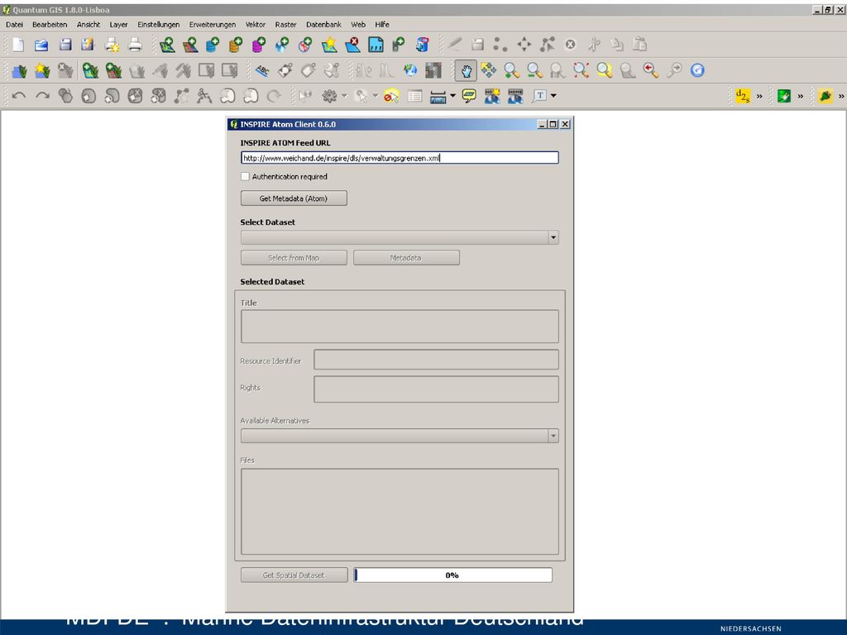The image size is (847, 635).
Task: Open the Web menu
Action: (358, 24)
